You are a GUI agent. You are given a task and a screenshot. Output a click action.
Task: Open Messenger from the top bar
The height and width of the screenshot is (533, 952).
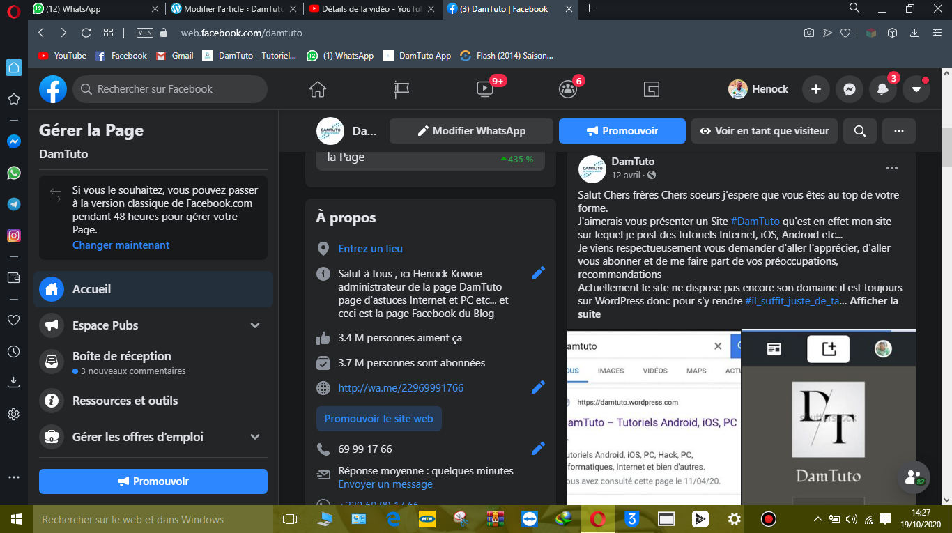tap(850, 89)
